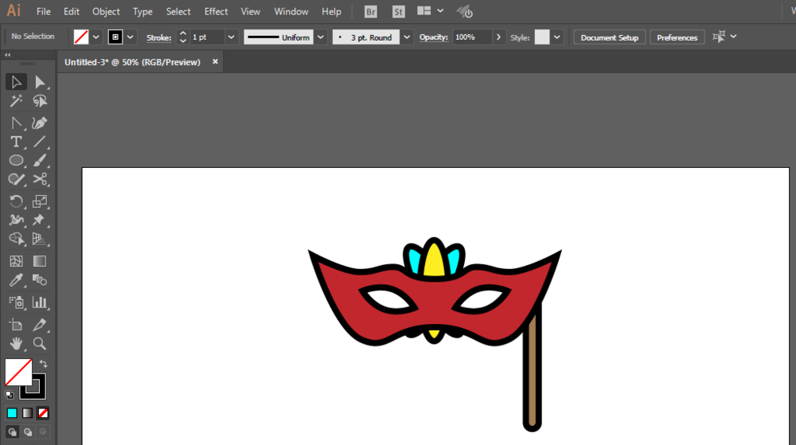
Task: Set paint mode to None
Action: click(x=43, y=413)
